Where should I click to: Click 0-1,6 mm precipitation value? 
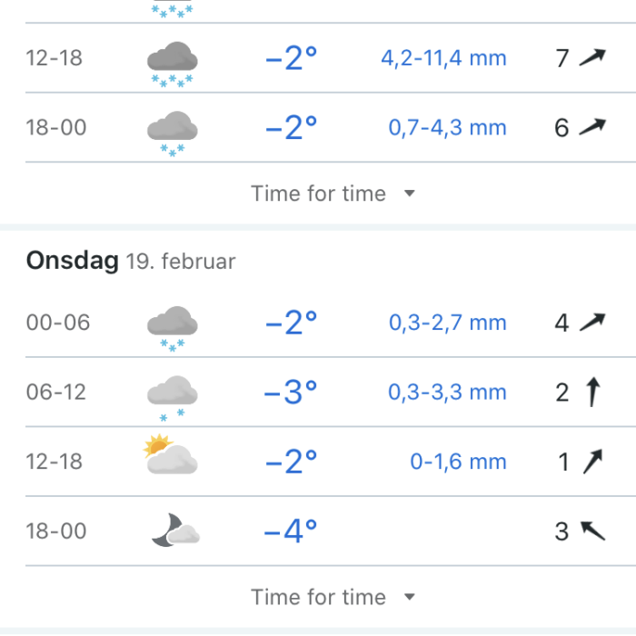(458, 462)
